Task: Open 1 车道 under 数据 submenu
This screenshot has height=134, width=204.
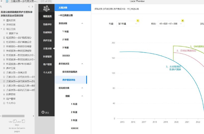Action: pos(74,104)
